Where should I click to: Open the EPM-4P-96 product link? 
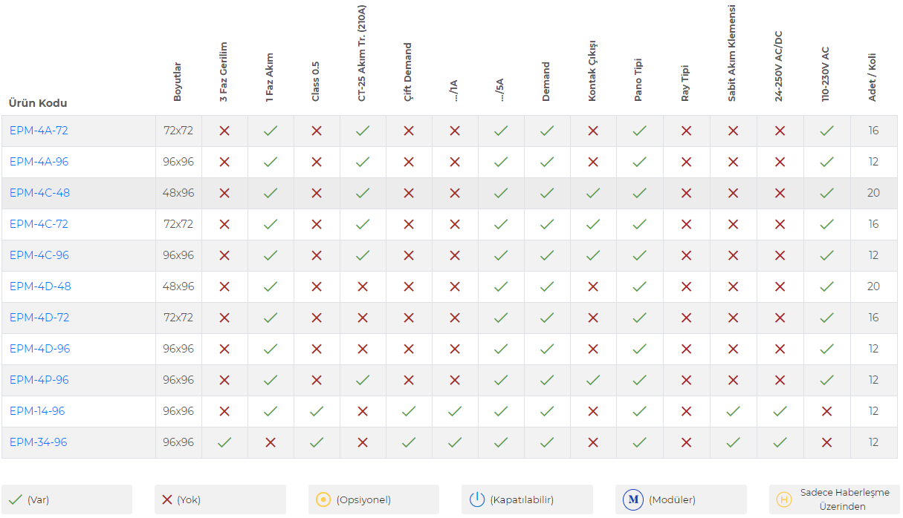click(x=39, y=380)
